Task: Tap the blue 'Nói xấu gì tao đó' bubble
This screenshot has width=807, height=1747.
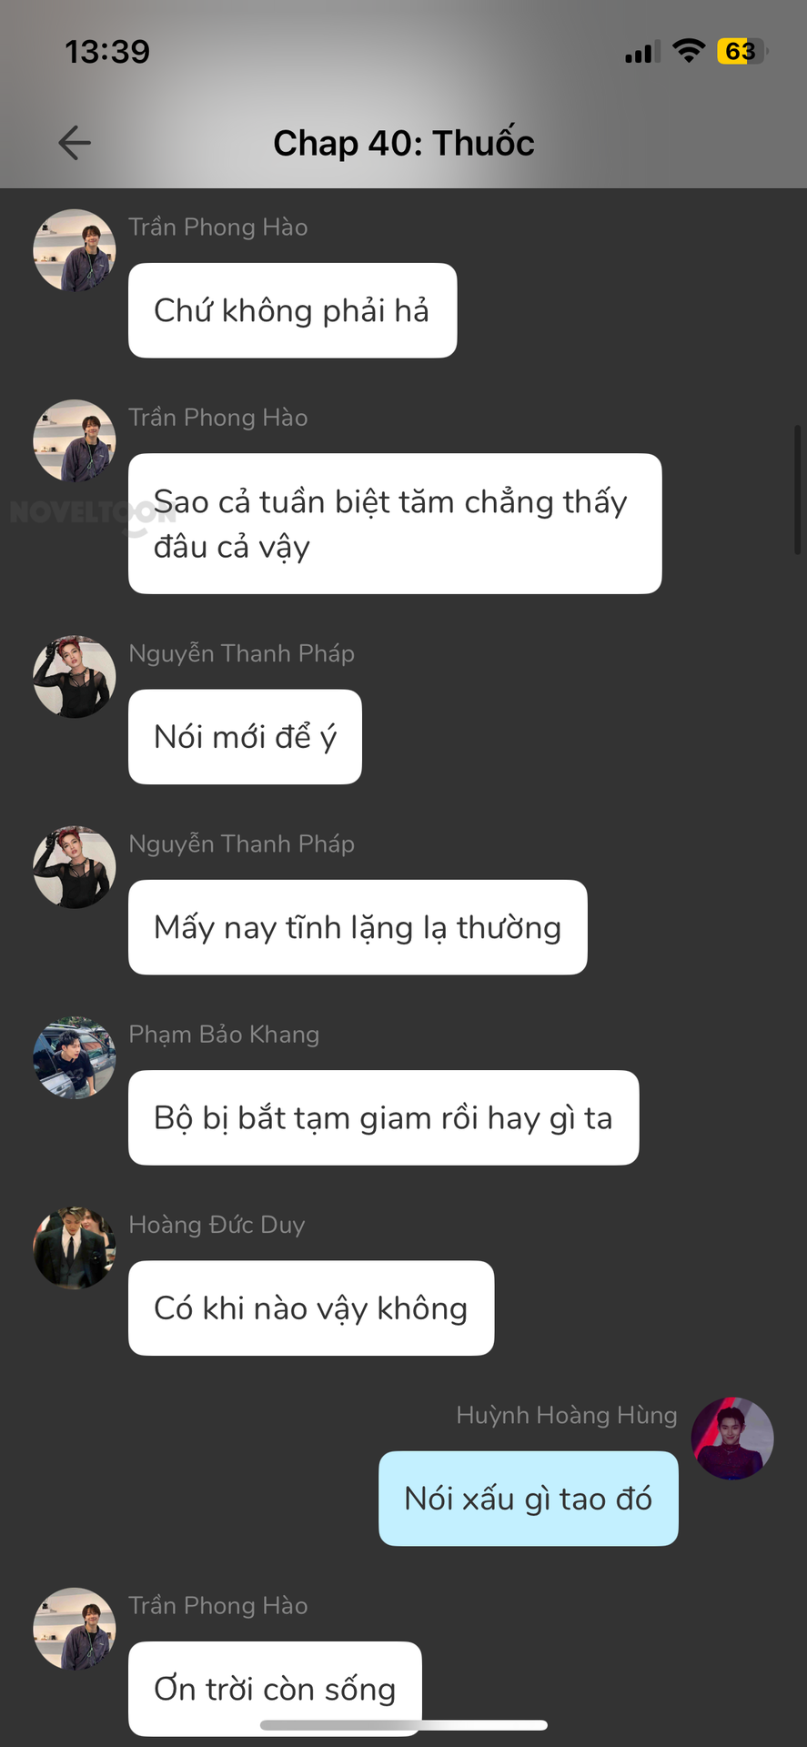Action: (529, 1498)
